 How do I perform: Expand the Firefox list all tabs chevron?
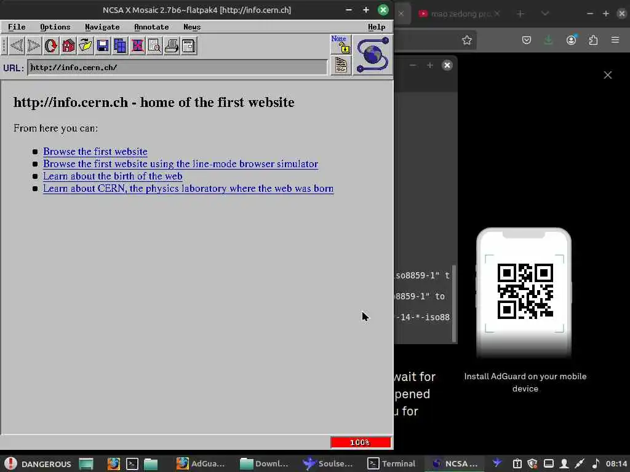545,14
